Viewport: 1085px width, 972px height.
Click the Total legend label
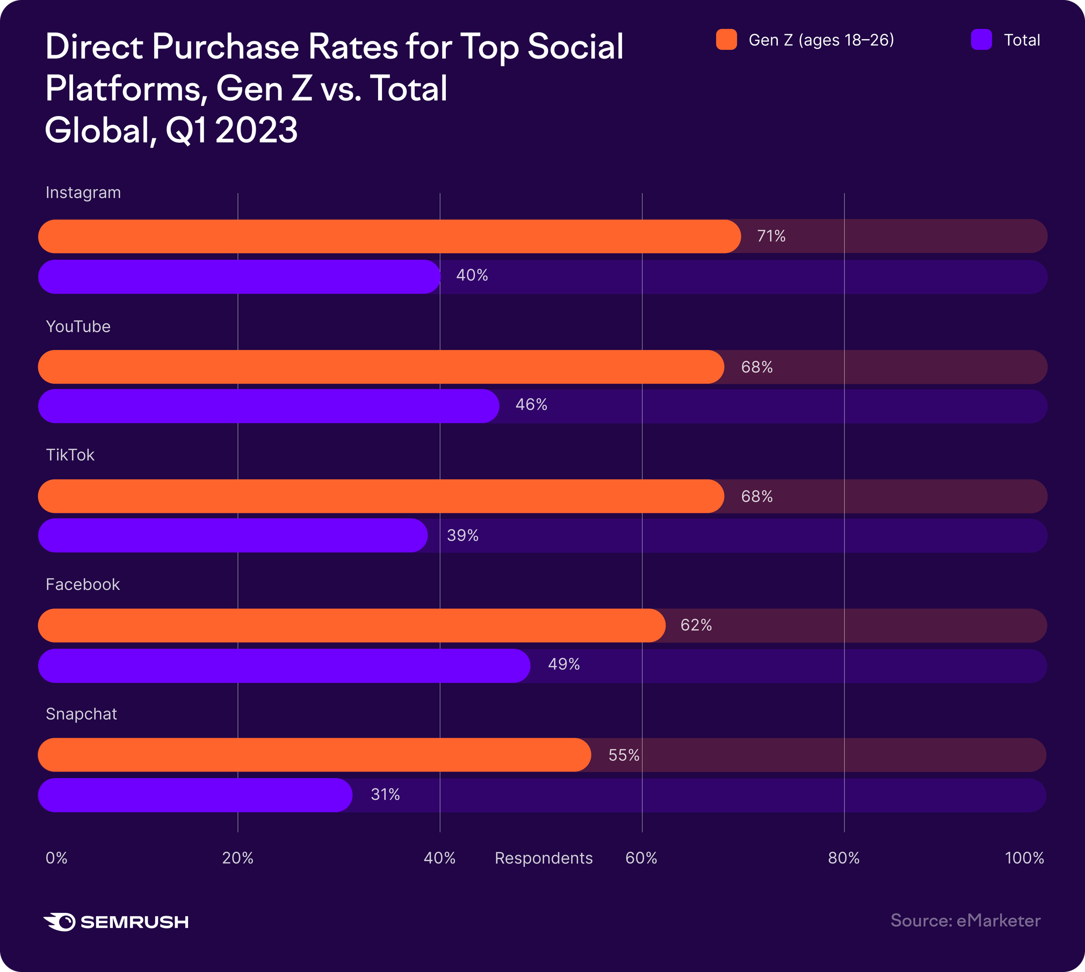1022,40
